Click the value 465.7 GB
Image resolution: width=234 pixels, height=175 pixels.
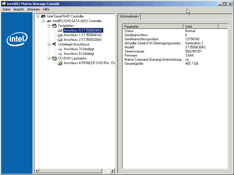(x=192, y=64)
